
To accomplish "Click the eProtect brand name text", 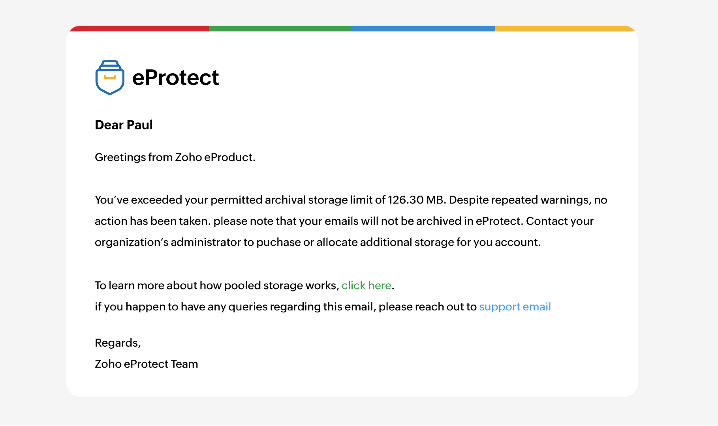I will [x=175, y=78].
